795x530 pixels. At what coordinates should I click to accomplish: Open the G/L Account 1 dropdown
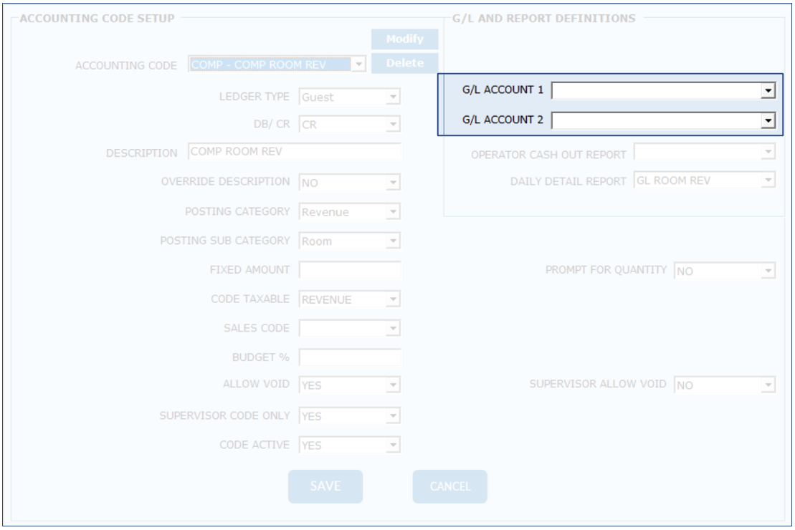coord(768,90)
